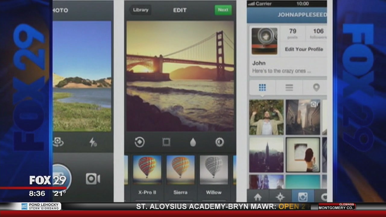Switch to the grid view tab
Viewport: 386px width, 217px height.
click(262, 88)
